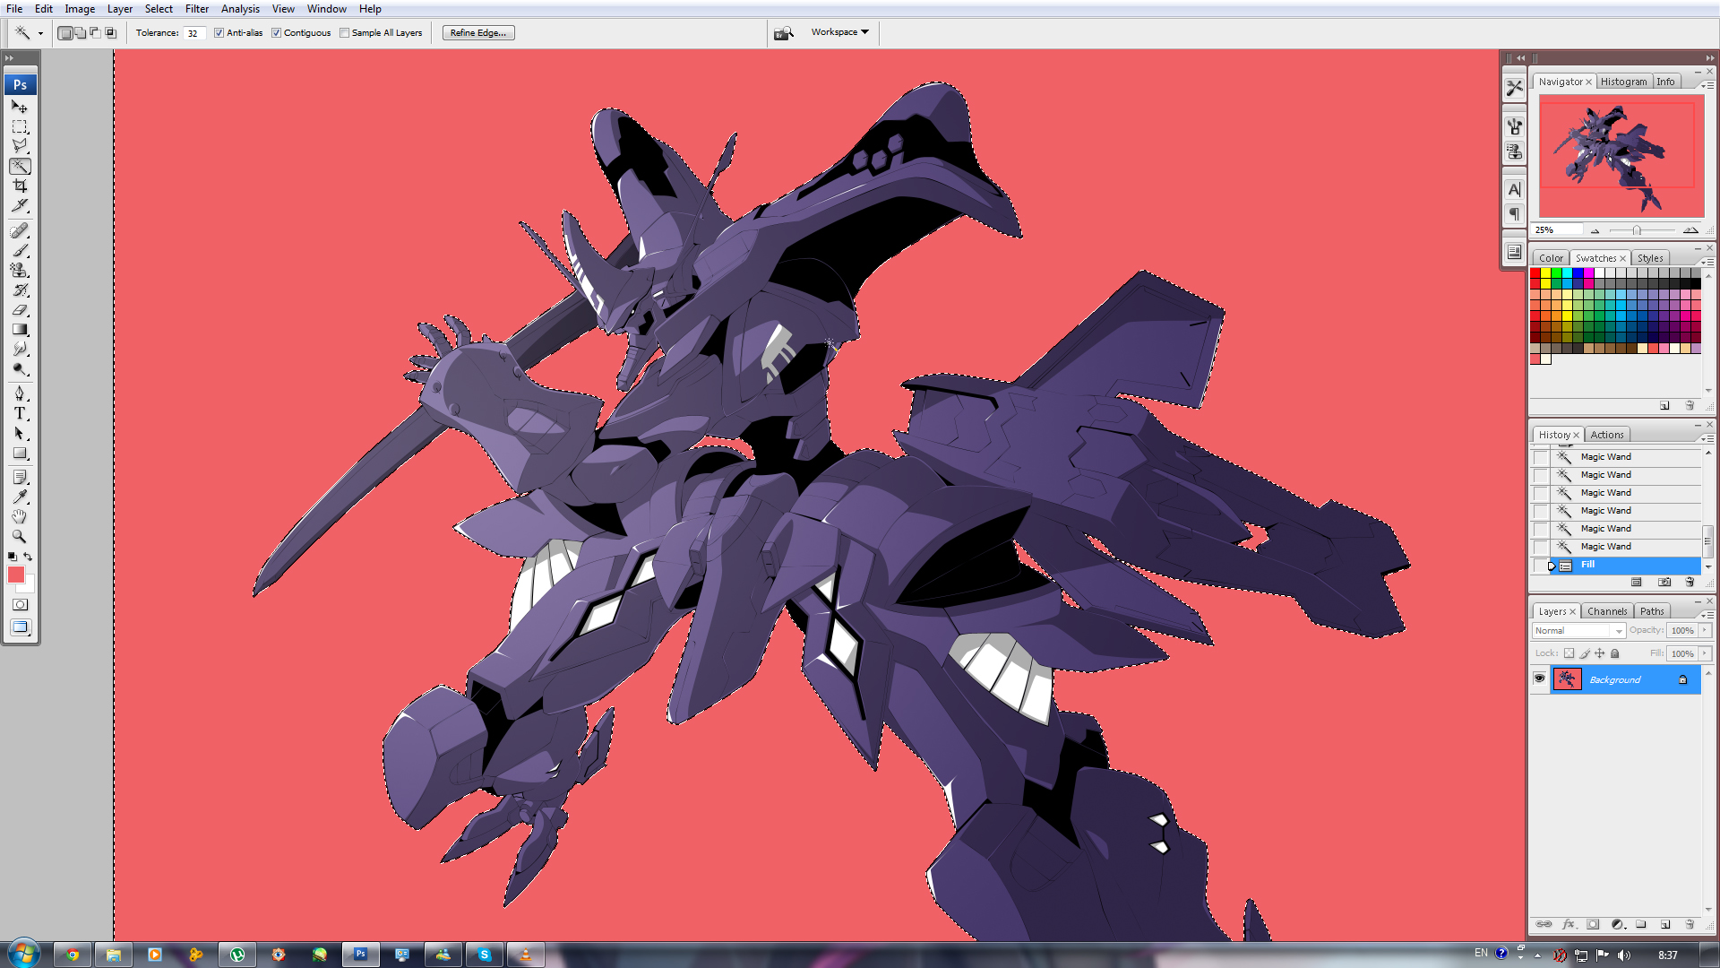Click the foreground color swatch
Screen dimensions: 1720x968
point(16,575)
